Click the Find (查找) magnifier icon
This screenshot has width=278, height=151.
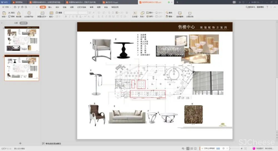(x=167, y=13)
